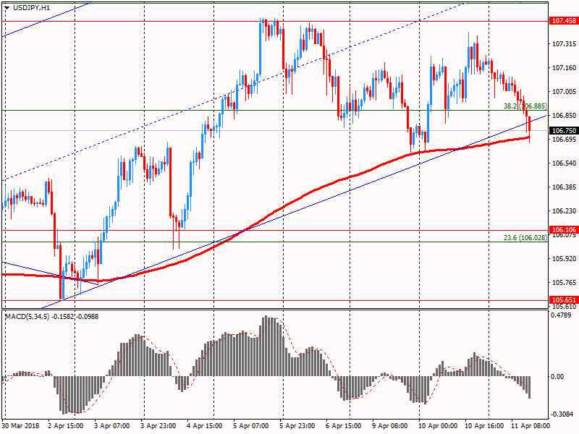Select time axis label 5 Apr 07:00
Screen dimensions: 579x434
point(251,426)
